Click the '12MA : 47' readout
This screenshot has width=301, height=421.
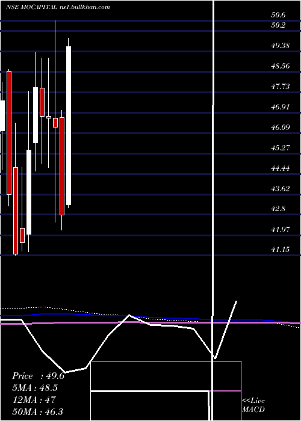coord(34,399)
